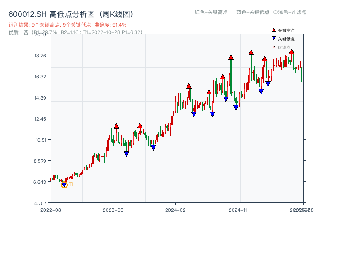Click the 浅色-过滤点 header note

pos(290,12)
